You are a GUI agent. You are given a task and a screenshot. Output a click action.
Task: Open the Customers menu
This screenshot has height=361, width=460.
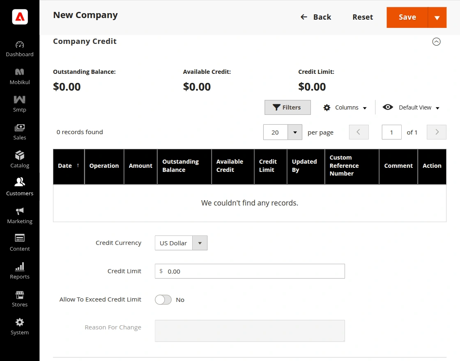[20, 187]
